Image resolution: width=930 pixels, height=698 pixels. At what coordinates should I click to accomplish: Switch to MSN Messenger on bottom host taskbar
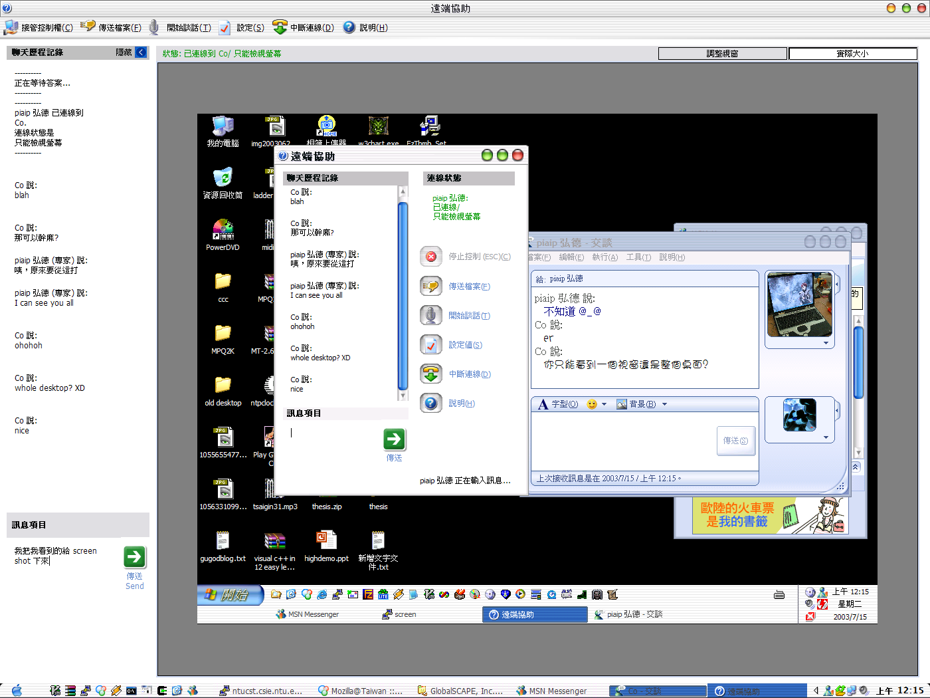[x=551, y=691]
